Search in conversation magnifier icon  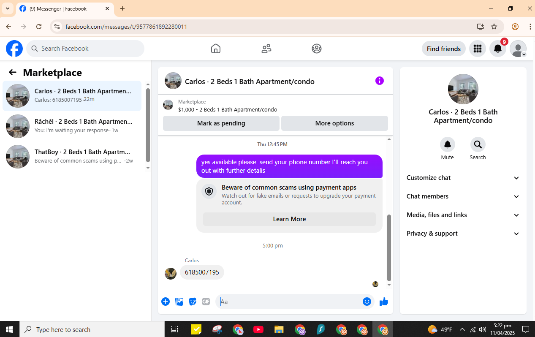[478, 144]
